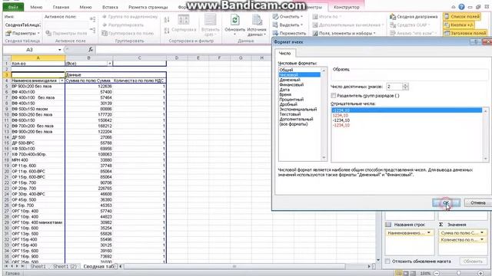Click Группировка по полю icon
This screenshot has height=276, width=492.
point(128,33)
